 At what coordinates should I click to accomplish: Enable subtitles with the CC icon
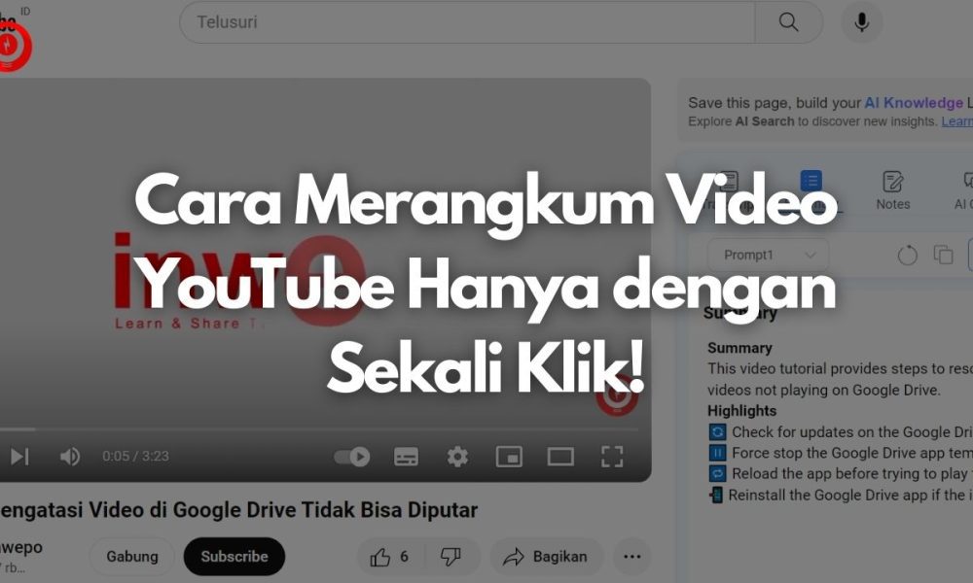(x=405, y=456)
